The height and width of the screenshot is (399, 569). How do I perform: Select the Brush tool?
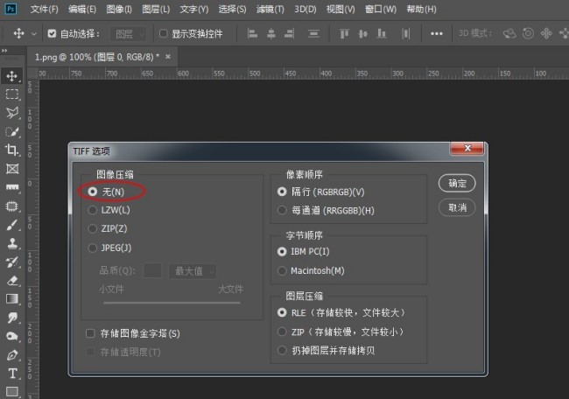12,225
